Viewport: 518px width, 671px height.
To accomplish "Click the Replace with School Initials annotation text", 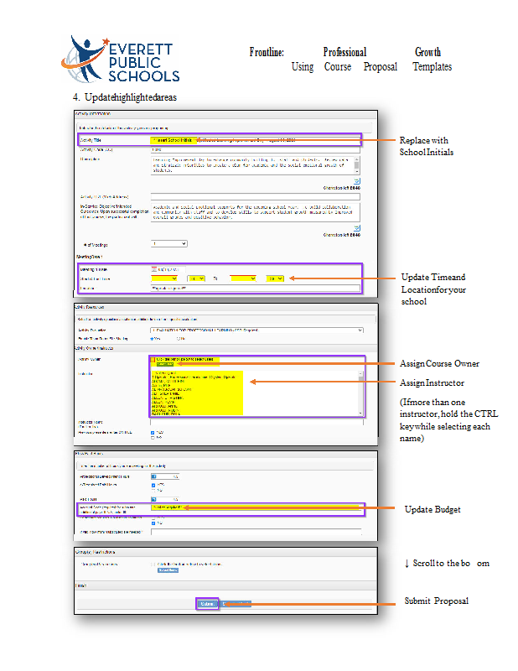I will pyautogui.click(x=426, y=146).
